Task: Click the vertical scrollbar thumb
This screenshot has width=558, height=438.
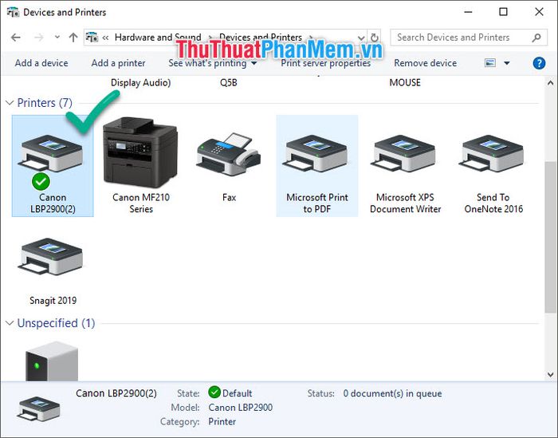Action: point(550,237)
